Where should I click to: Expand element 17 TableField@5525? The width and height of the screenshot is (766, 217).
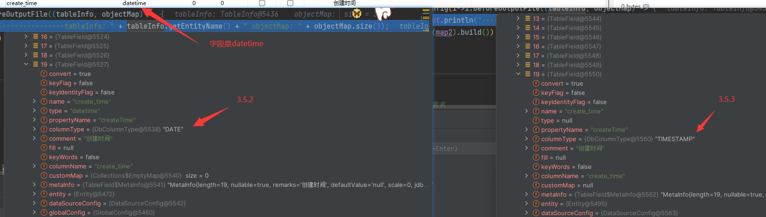[26, 46]
